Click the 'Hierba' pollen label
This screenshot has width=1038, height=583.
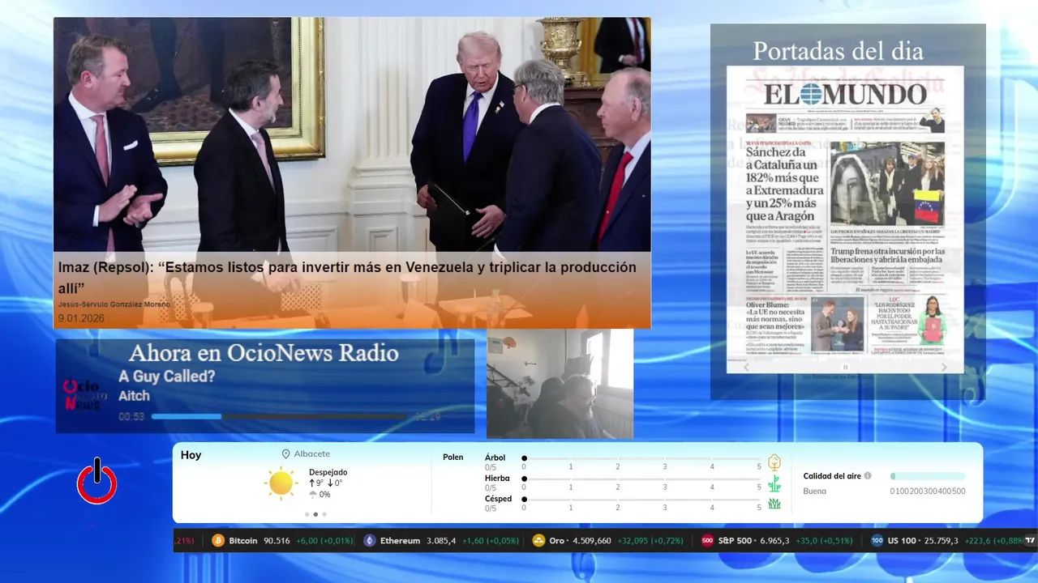pyautogui.click(x=497, y=479)
